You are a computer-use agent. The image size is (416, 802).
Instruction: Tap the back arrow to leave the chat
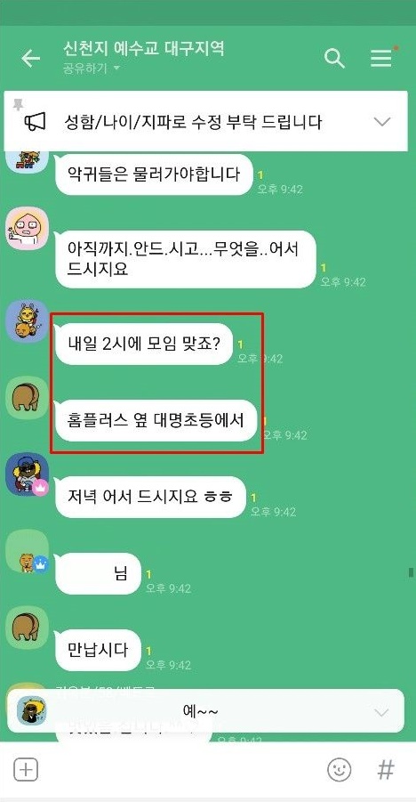(30, 59)
